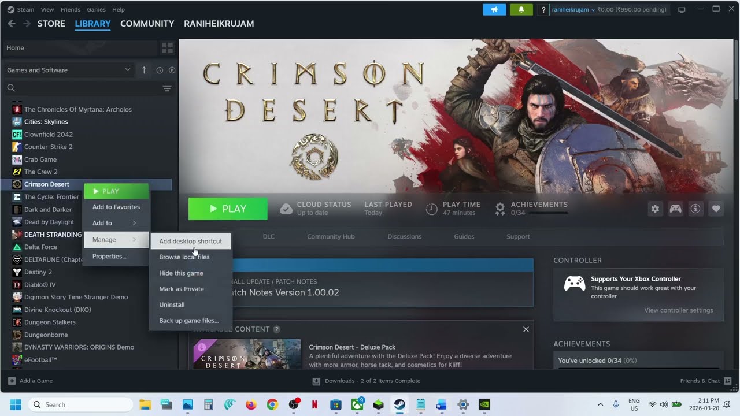Open the game info icon
The height and width of the screenshot is (416, 740).
pyautogui.click(x=695, y=209)
